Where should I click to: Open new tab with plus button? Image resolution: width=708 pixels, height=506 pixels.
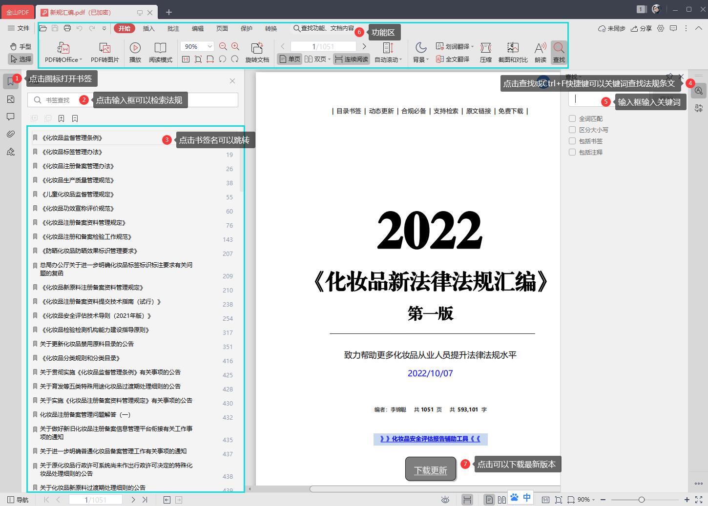coord(168,12)
